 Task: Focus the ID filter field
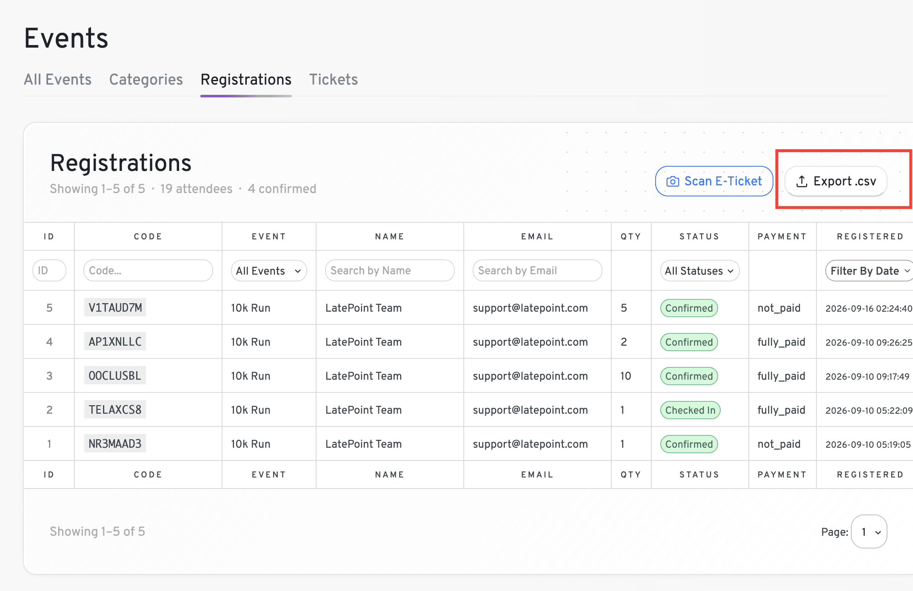coord(49,270)
